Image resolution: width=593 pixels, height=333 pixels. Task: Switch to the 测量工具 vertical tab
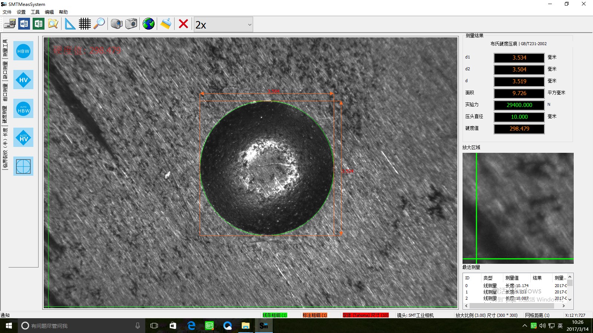(x=5, y=48)
